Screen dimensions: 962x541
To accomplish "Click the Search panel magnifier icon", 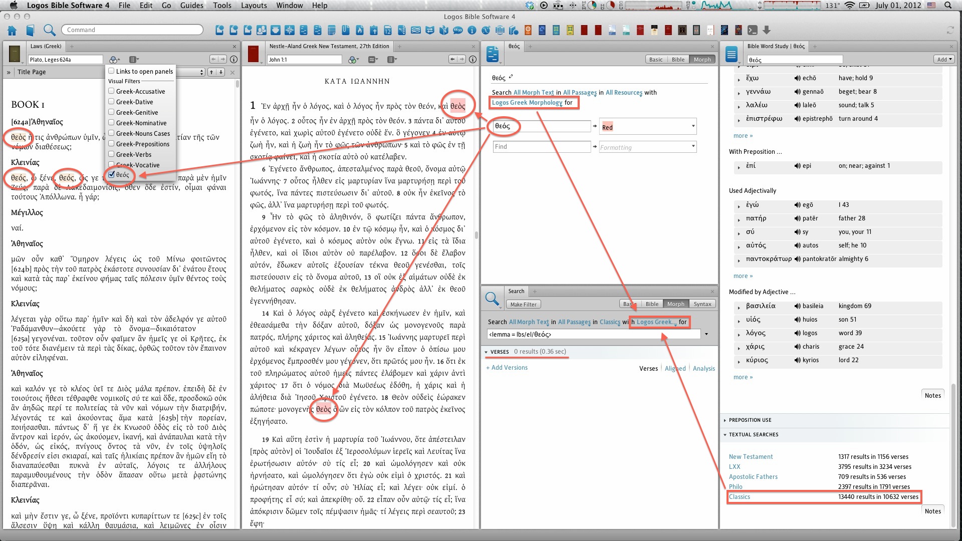I will (x=493, y=300).
